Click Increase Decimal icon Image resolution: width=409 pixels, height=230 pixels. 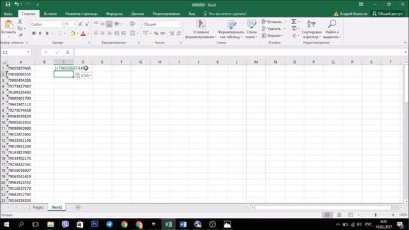pyautogui.click(x=172, y=33)
